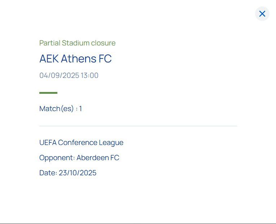Click the Partial Stadium closure label
The height and width of the screenshot is (224, 276).
point(77,43)
